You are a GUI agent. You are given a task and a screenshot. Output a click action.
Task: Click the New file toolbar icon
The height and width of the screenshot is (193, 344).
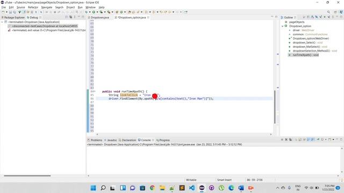click(3, 12)
